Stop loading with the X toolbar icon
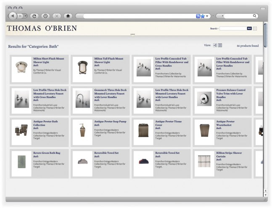 click(57, 16)
